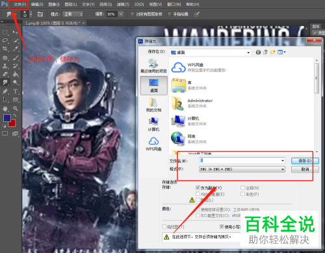Open the brush panel toggle in options bar
The image size is (325, 253).
point(40,14)
